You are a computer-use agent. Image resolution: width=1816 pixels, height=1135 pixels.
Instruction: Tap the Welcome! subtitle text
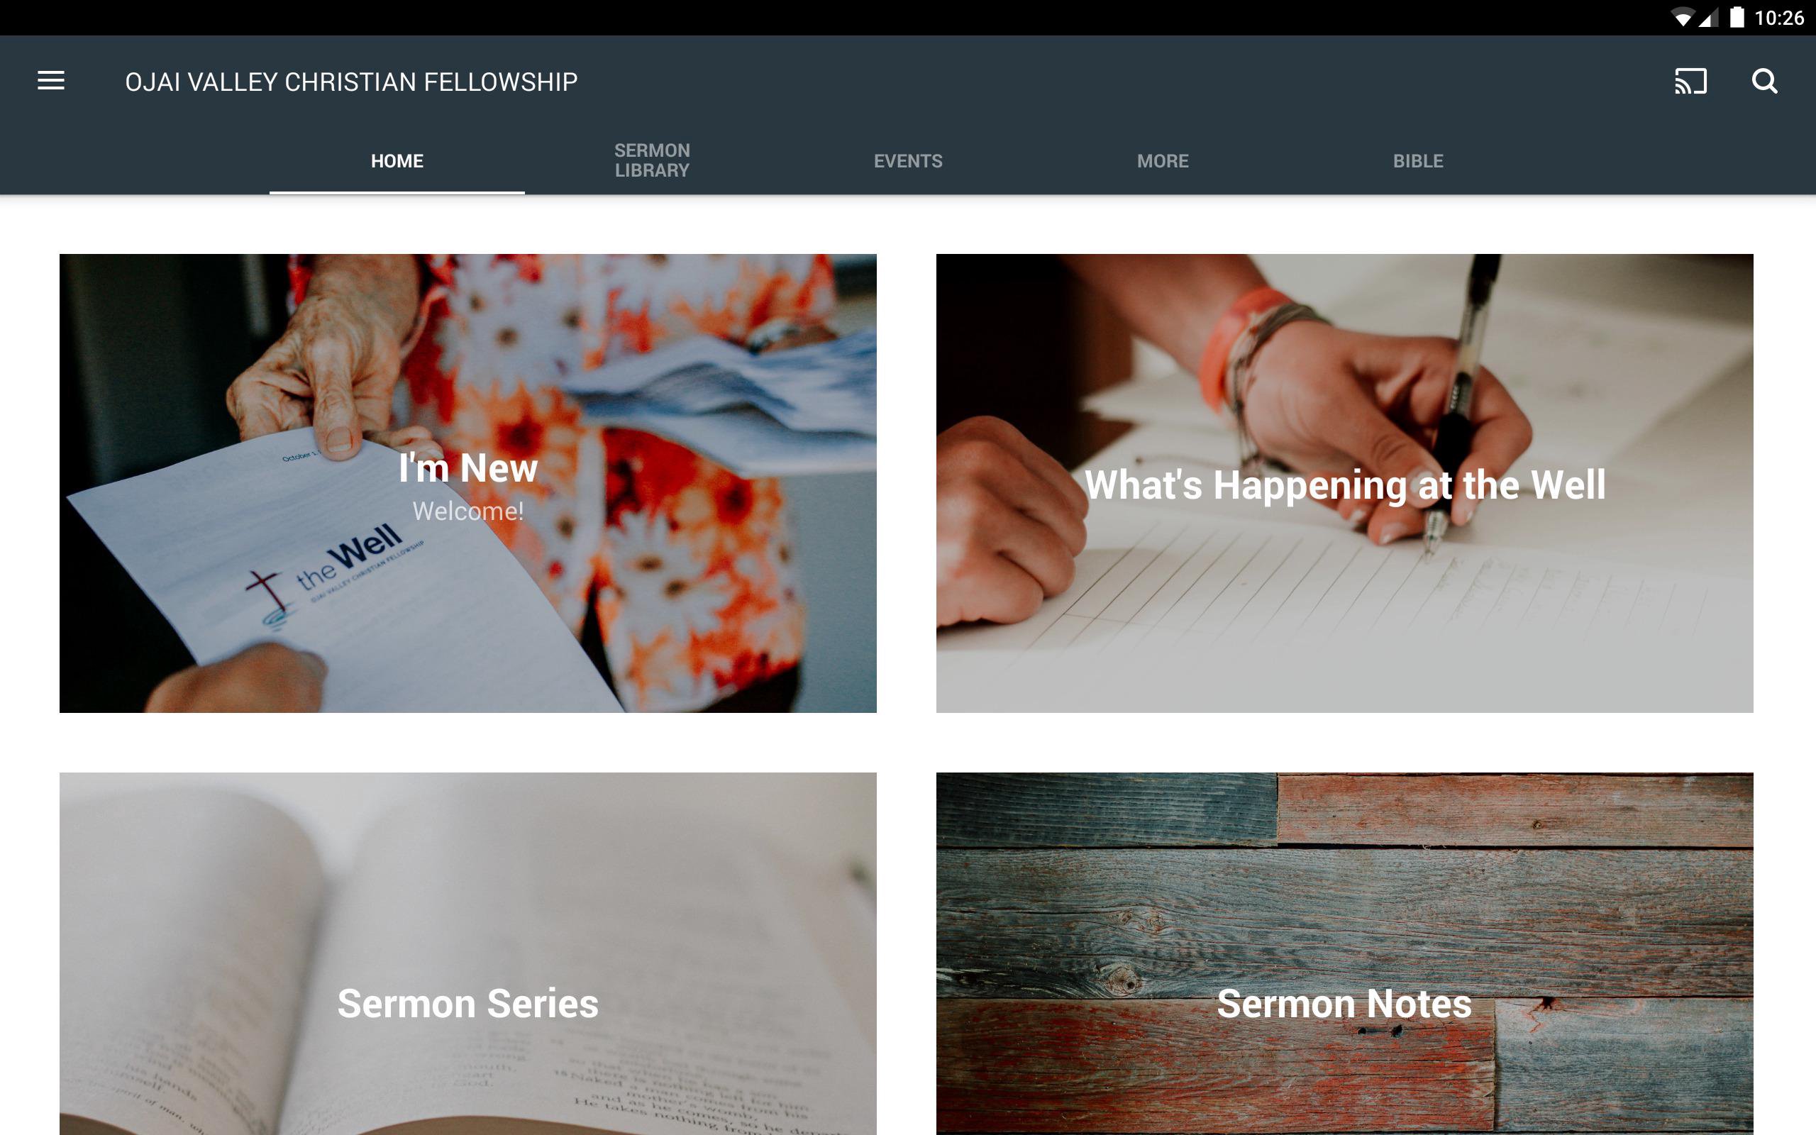tap(468, 511)
